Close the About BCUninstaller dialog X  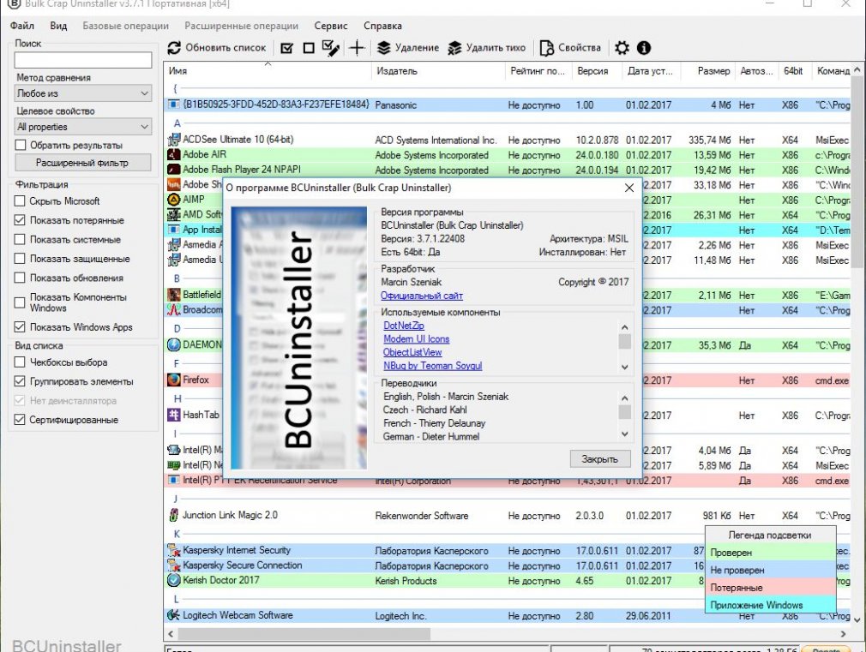click(629, 188)
